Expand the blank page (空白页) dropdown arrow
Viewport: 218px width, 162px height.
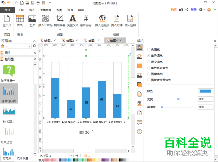7,30
